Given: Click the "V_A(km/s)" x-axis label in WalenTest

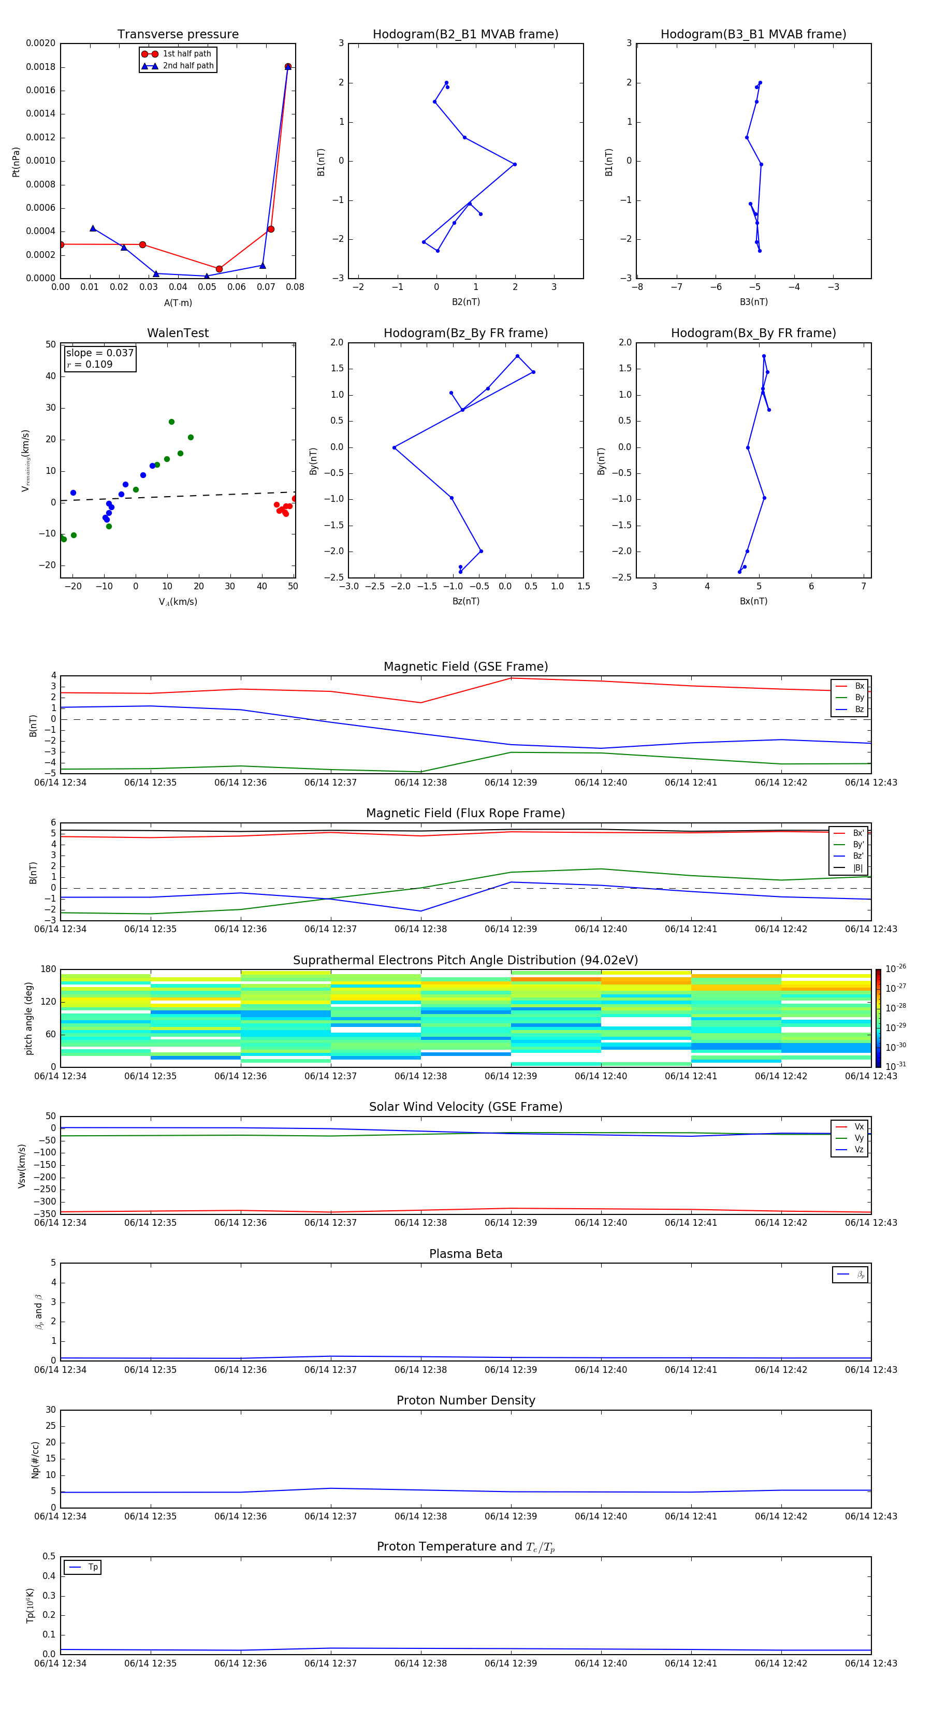Looking at the screenshot, I should tap(178, 602).
